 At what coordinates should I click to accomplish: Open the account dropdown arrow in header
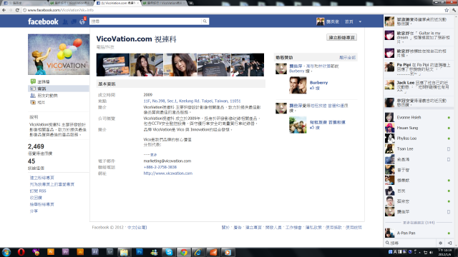[360, 21]
